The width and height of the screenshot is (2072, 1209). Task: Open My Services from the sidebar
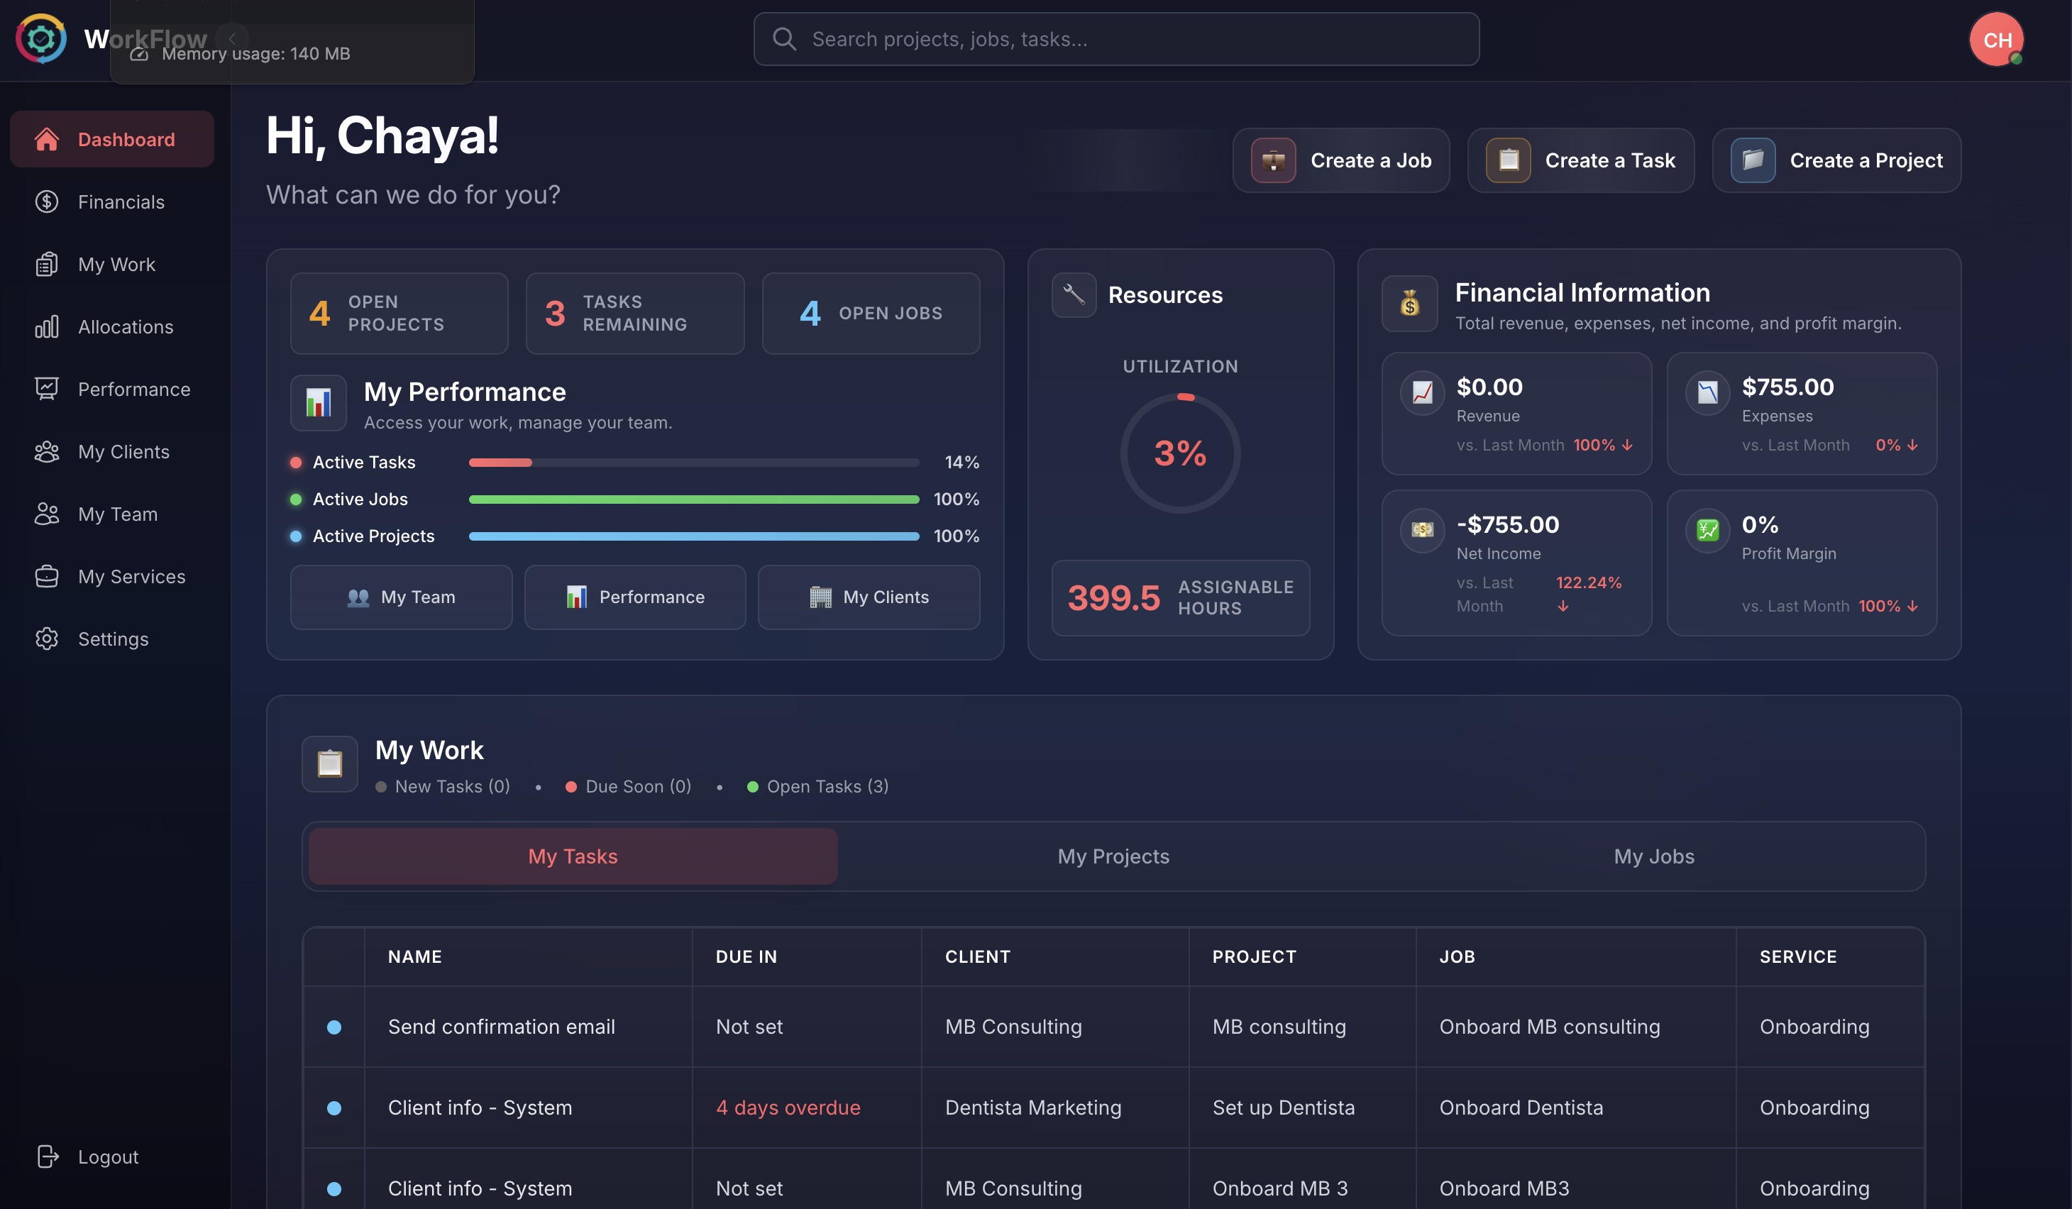pyautogui.click(x=47, y=576)
